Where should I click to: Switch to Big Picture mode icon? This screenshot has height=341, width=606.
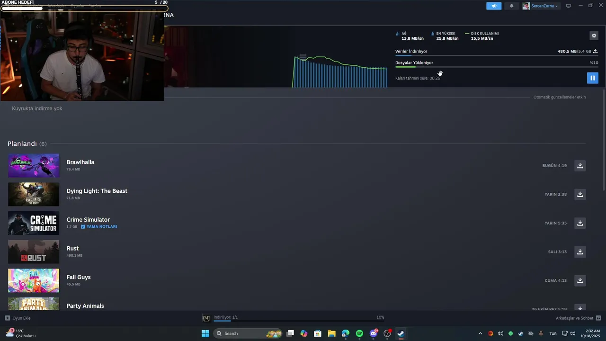coord(569,6)
